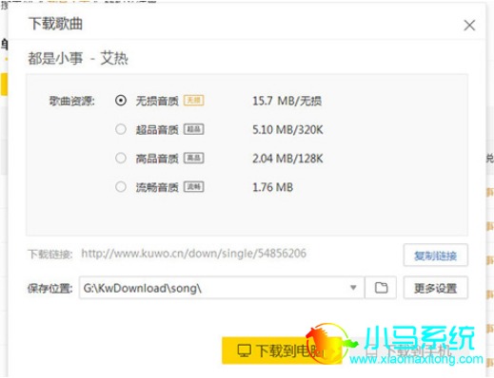Click the 5.10 MB/320K size text

[287, 130]
